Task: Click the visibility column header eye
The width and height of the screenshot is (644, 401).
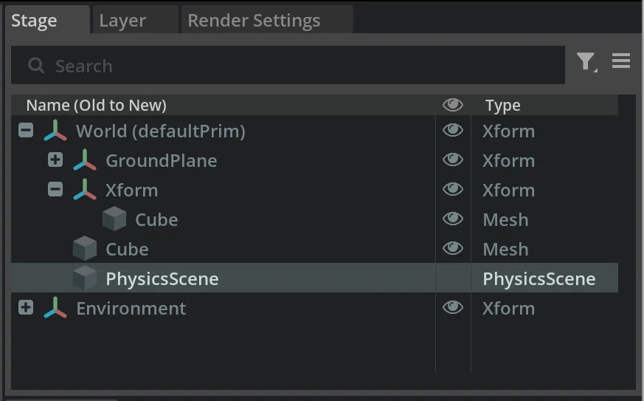Action: (453, 105)
